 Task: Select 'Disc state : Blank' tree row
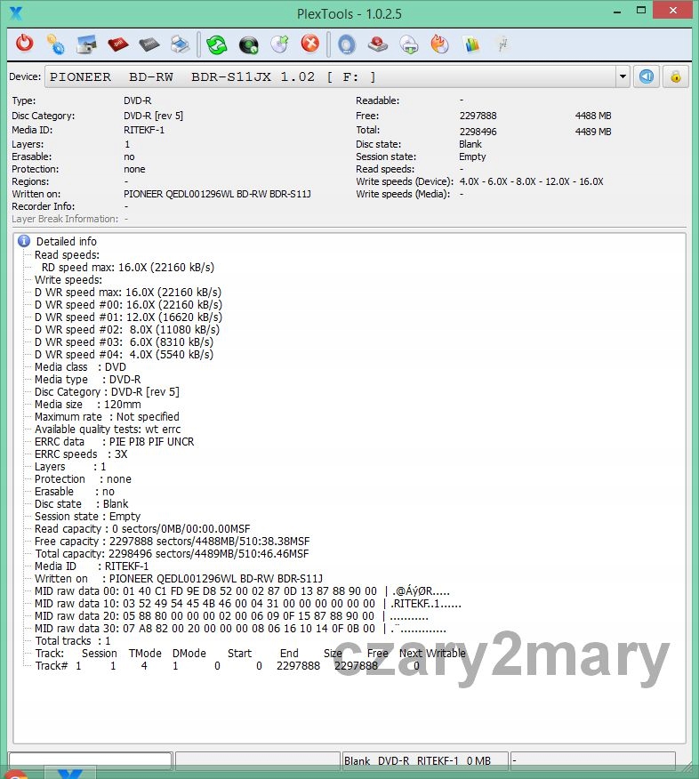pos(81,503)
